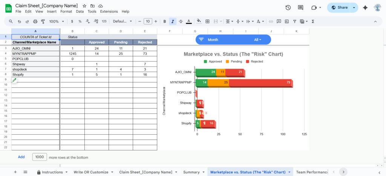Open the font family dropdown

123,21
